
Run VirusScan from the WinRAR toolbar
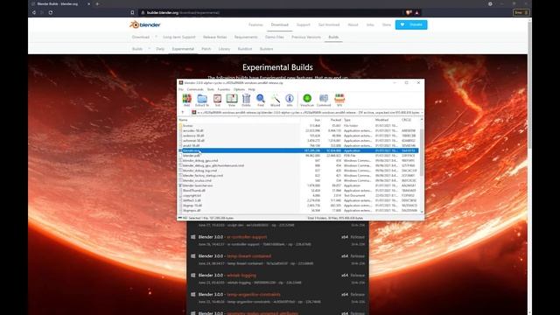[x=307, y=100]
